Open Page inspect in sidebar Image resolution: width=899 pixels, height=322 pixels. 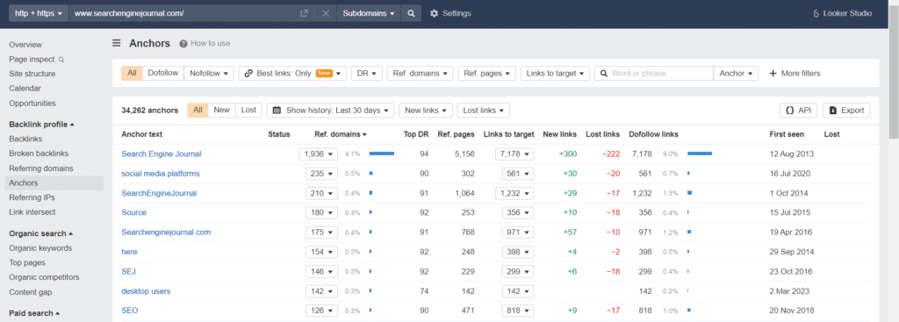coord(37,59)
